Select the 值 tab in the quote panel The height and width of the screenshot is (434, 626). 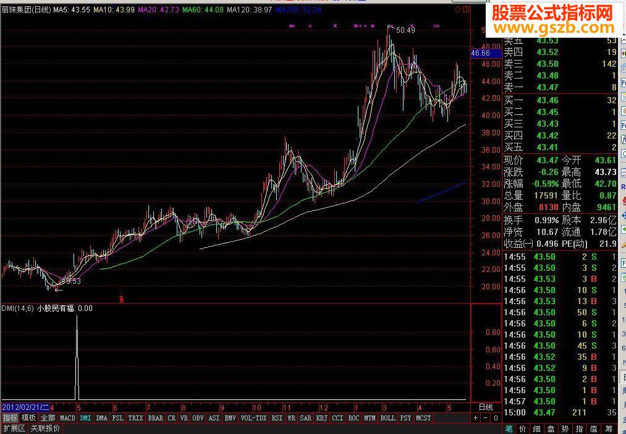pos(594,429)
